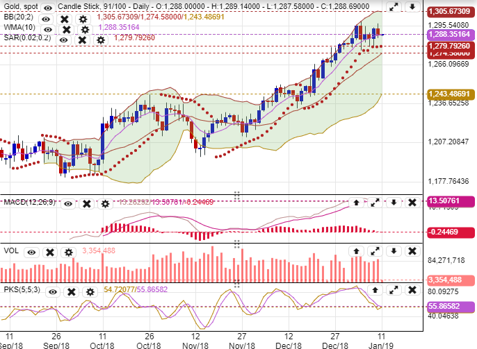The height and width of the screenshot is (349, 477).
Task: Click the 1,305.67309 upper band price label
Action: 448,12
